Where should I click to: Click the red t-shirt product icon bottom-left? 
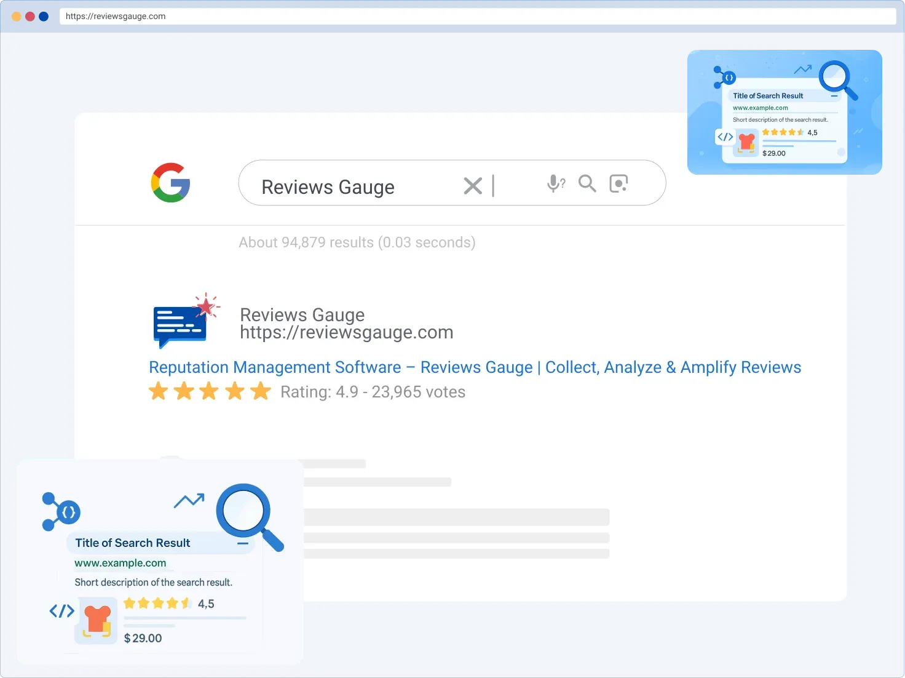tap(97, 620)
